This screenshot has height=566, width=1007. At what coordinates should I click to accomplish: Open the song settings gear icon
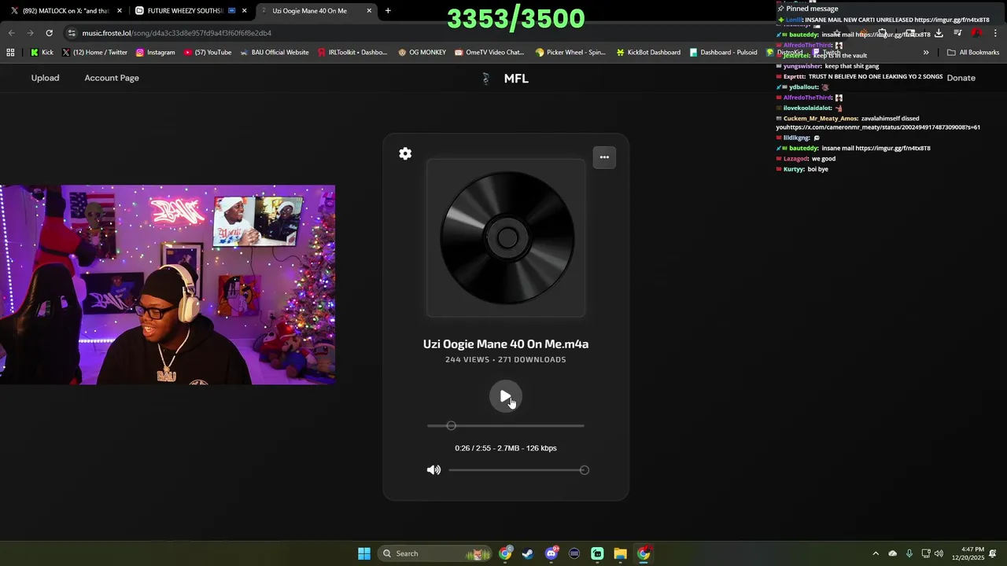[405, 154]
